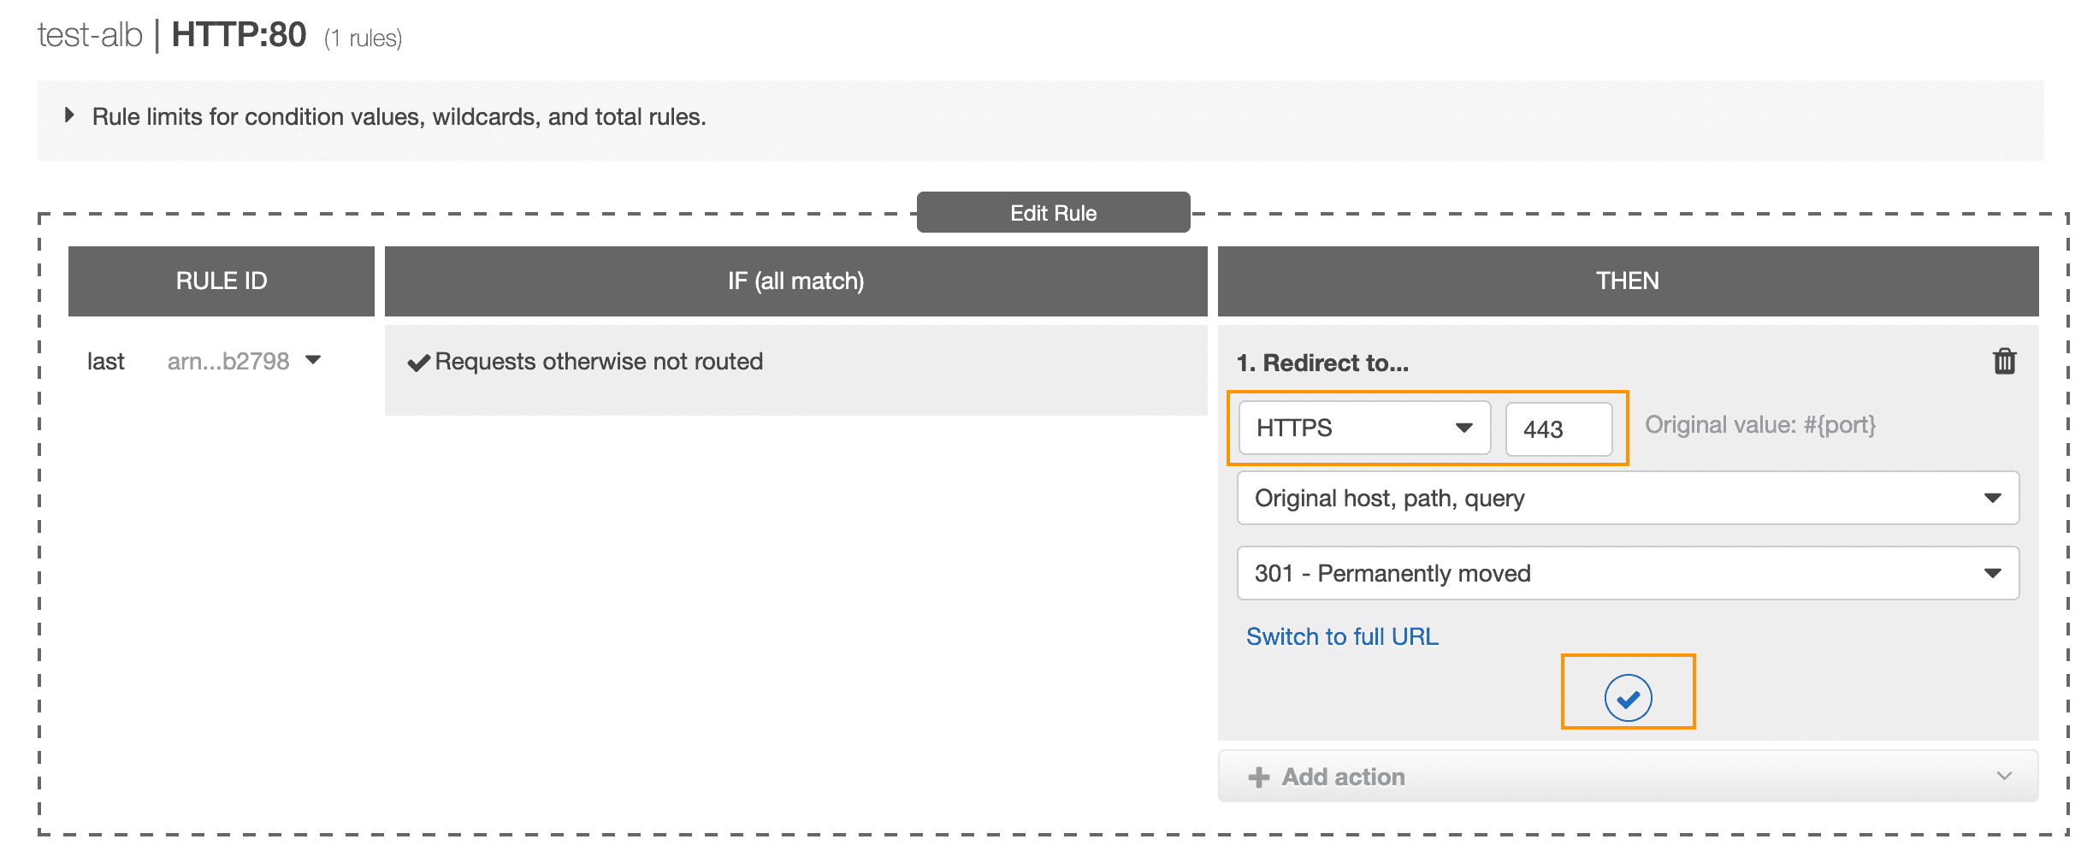The height and width of the screenshot is (857, 2099).
Task: Click the plus icon beside Add action
Action: (1258, 777)
